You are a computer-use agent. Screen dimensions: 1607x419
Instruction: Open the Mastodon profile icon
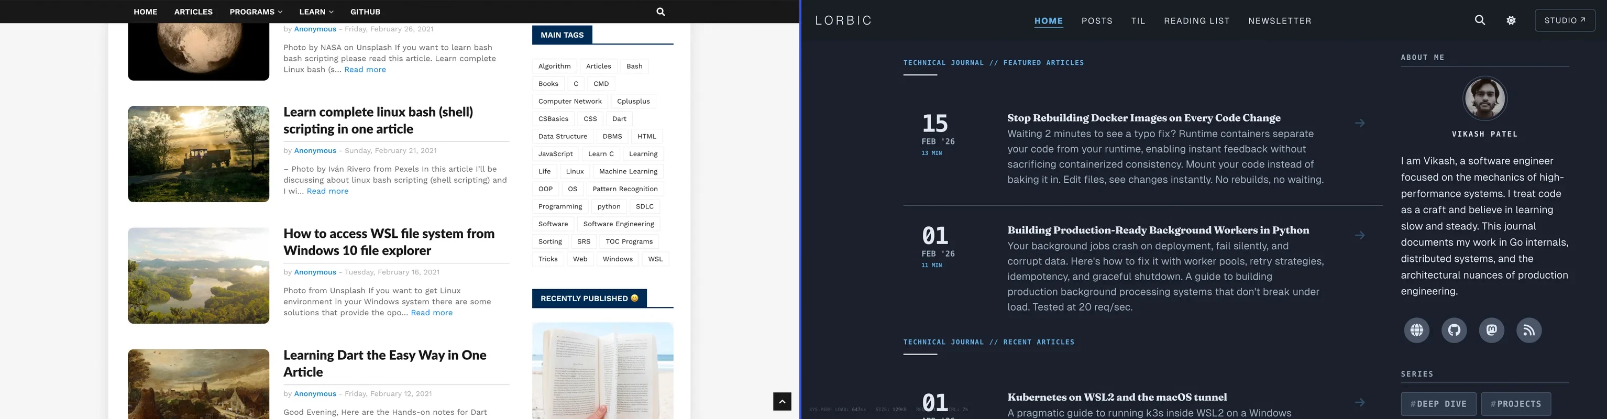1492,330
